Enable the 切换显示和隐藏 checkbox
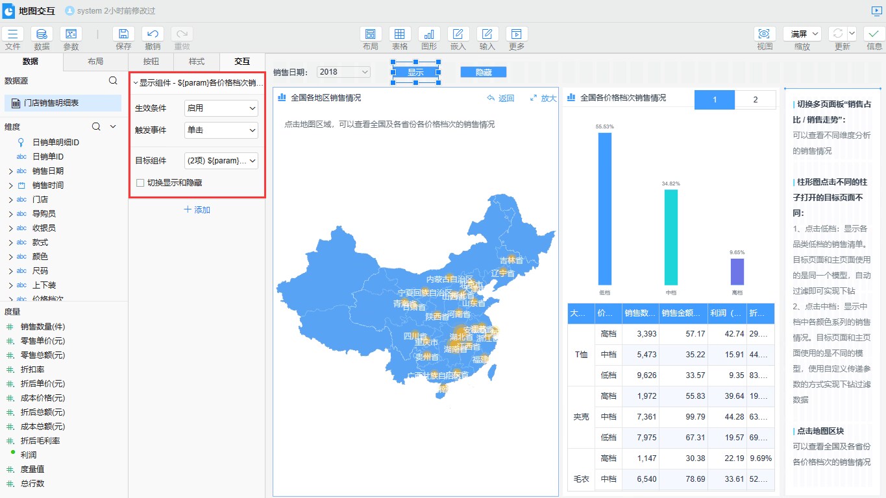The image size is (886, 498). click(x=140, y=183)
